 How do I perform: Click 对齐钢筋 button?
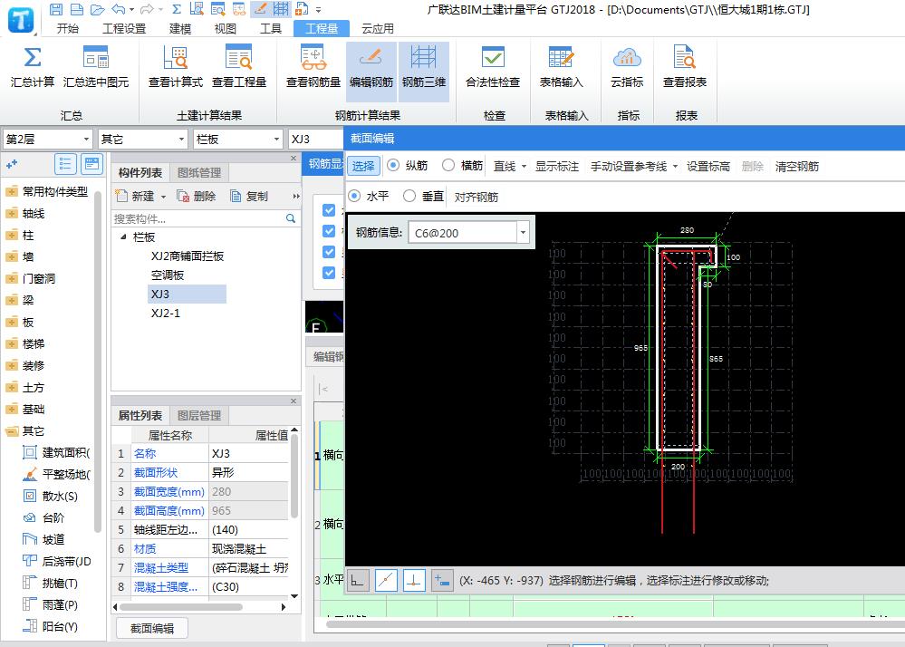coord(477,197)
